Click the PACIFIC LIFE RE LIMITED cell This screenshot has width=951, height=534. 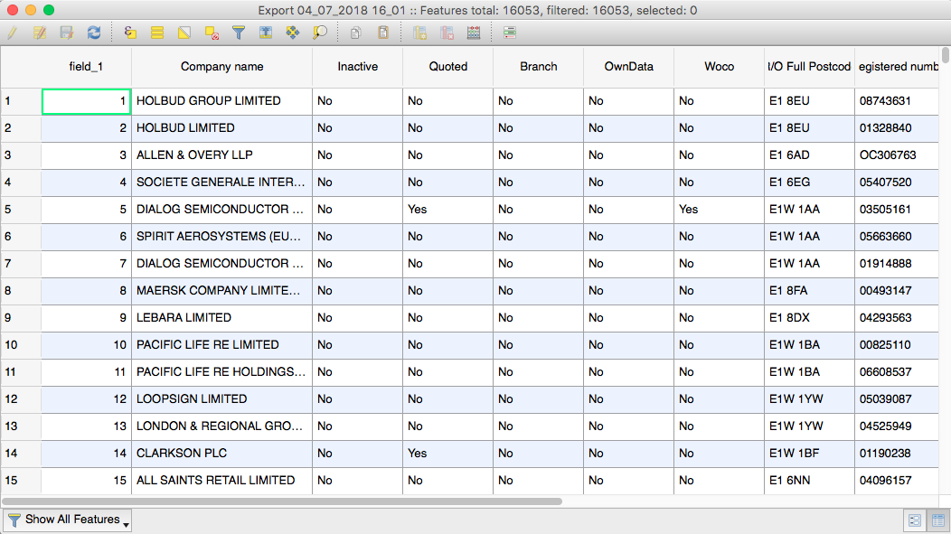pos(222,345)
